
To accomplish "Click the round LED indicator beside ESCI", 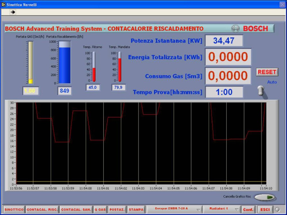I will tap(277, 209).
